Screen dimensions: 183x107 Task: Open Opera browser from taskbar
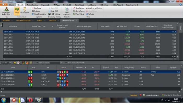31,100
